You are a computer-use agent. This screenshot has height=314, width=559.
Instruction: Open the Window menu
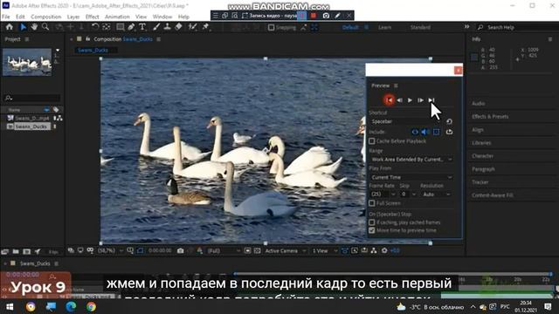click(x=162, y=17)
